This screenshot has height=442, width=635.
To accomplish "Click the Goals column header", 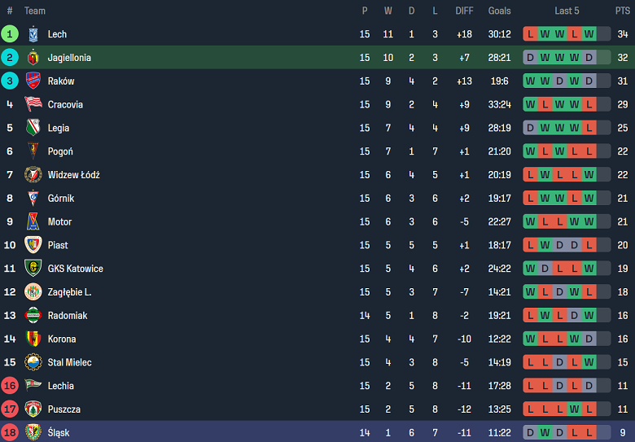I will click(x=499, y=11).
